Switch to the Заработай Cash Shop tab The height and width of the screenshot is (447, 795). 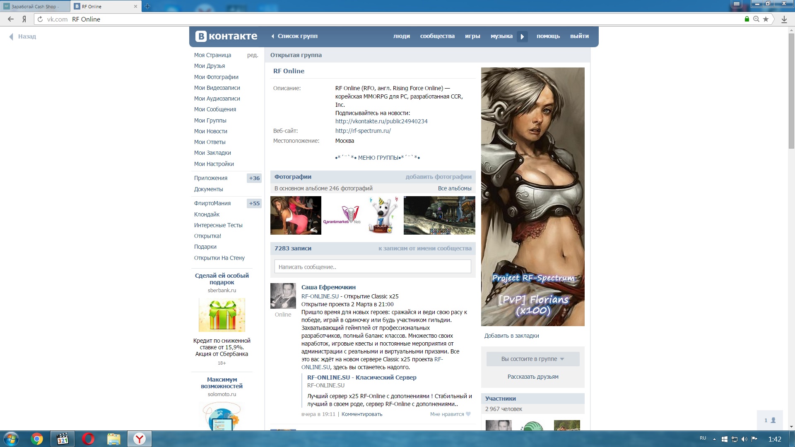point(35,6)
